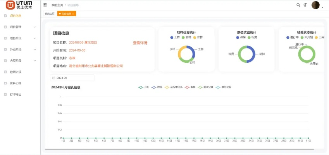This screenshot has width=329, height=155.
Task: Switch to the 我的主页 tab
Action: coord(49,14)
